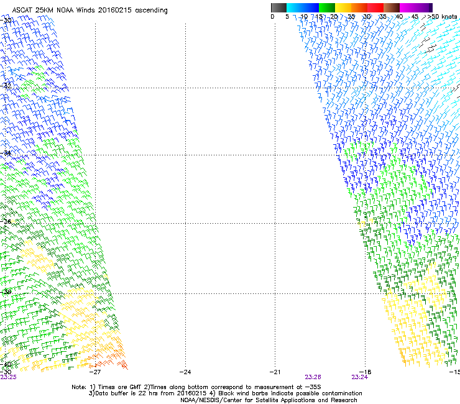Click the '>50 knots' legend label
This screenshot has height=404, width=460.
point(442,17)
